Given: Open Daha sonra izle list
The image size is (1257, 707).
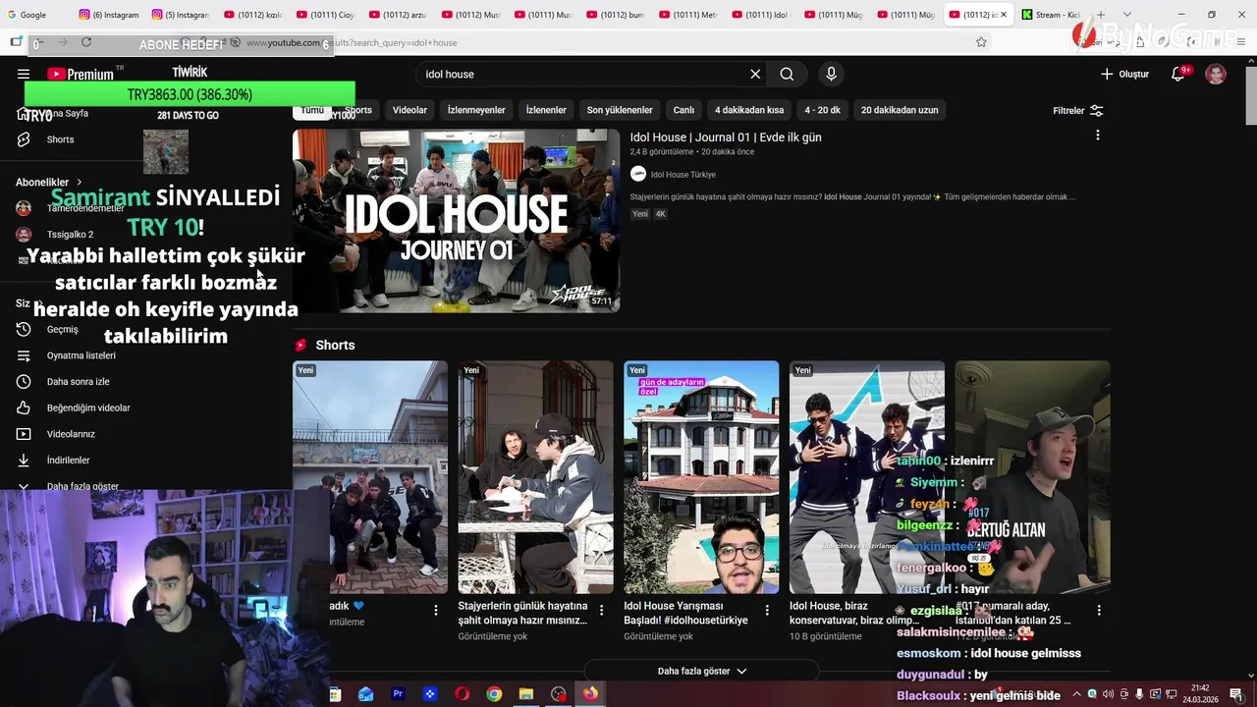Looking at the screenshot, I should tap(78, 382).
